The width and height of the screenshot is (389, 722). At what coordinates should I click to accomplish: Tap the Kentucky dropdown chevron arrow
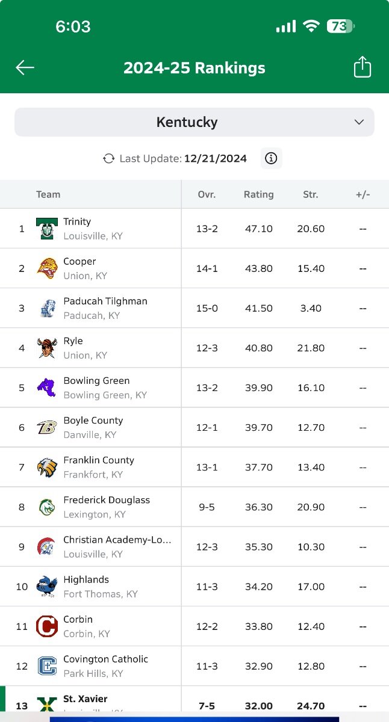tap(359, 122)
